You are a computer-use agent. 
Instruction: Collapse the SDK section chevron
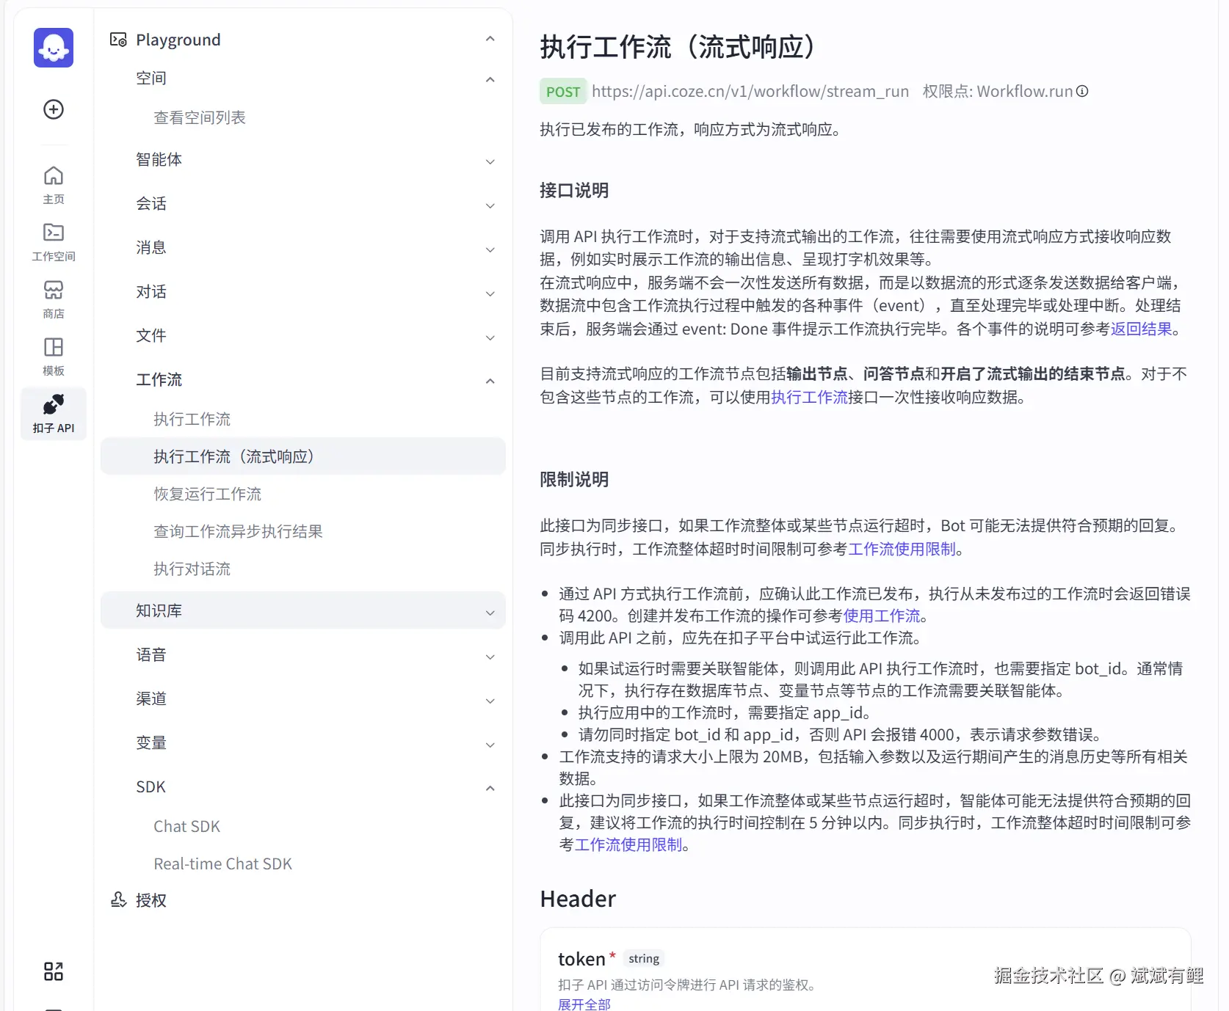click(x=490, y=788)
